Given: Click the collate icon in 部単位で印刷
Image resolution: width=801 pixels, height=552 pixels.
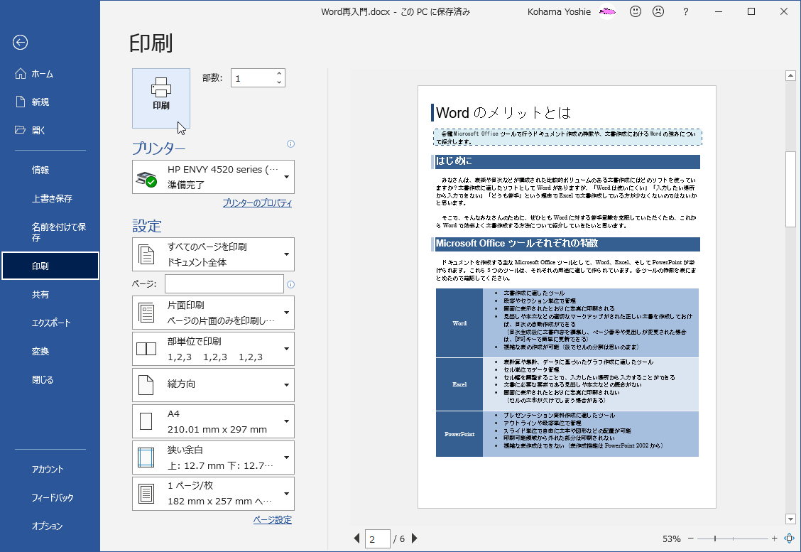Looking at the screenshot, I should (146, 349).
